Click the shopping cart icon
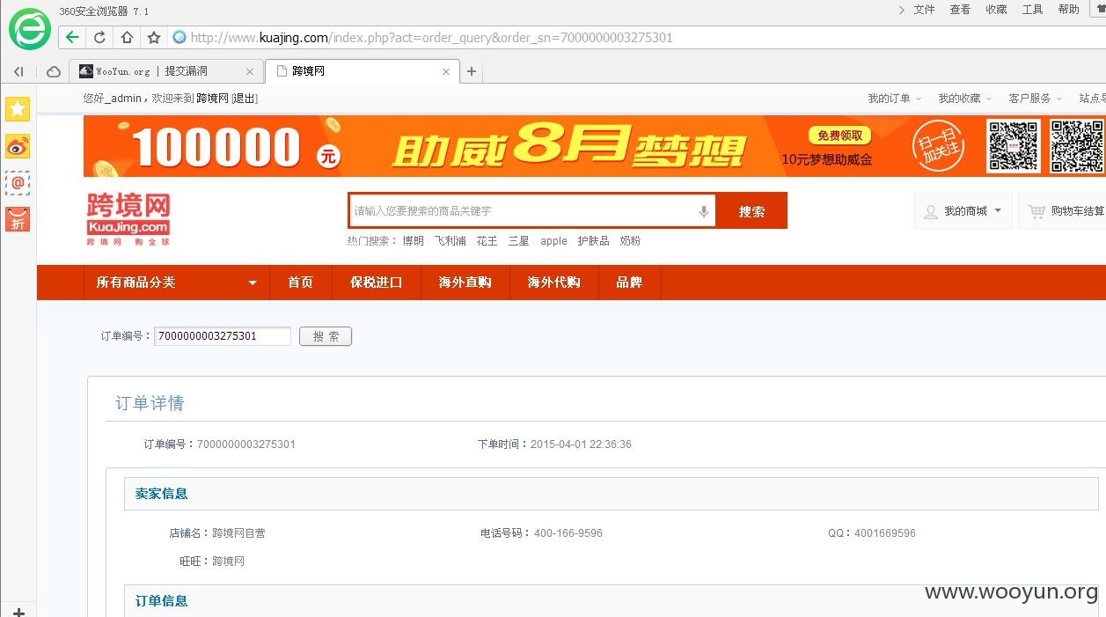This screenshot has width=1106, height=617. pyautogui.click(x=1036, y=211)
